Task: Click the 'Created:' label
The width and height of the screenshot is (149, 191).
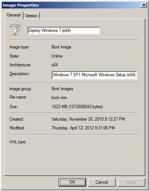Action: 17,119
